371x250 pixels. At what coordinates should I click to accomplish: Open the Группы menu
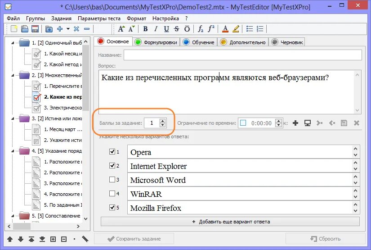pos(36,18)
